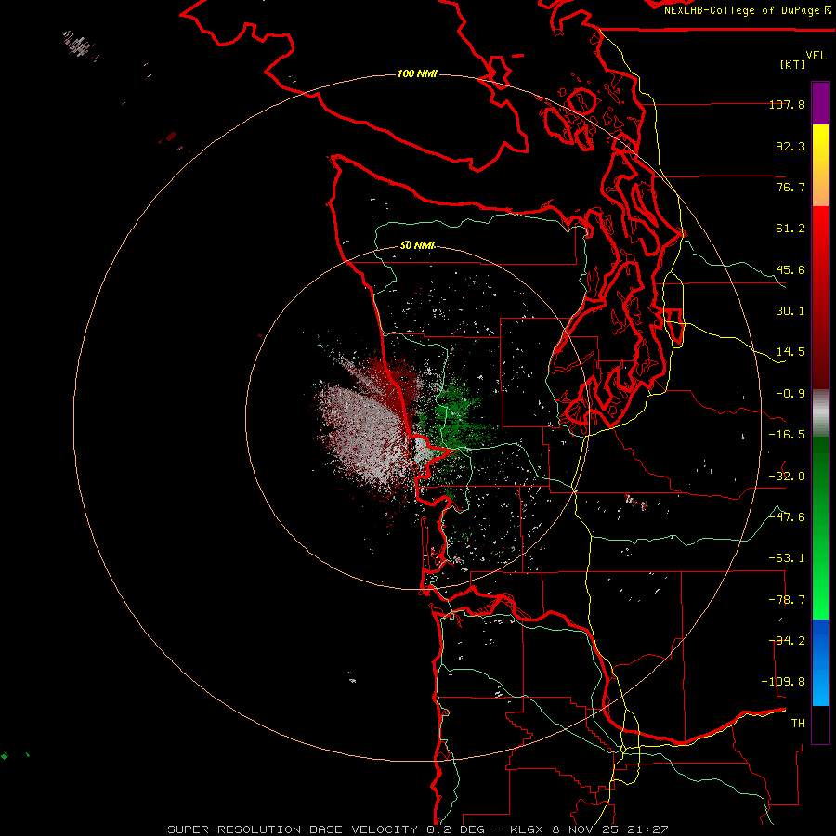Click the VEL legend title
836x836 pixels.
pyautogui.click(x=816, y=56)
